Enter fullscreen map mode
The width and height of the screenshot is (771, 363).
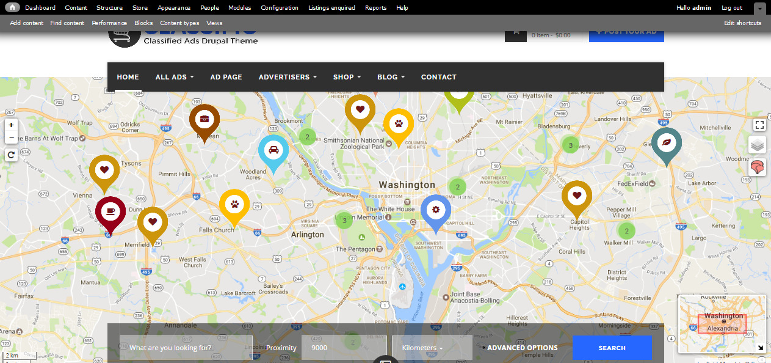759,125
